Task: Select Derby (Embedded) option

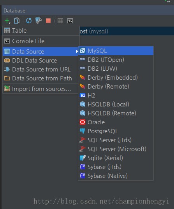Action: [116, 78]
